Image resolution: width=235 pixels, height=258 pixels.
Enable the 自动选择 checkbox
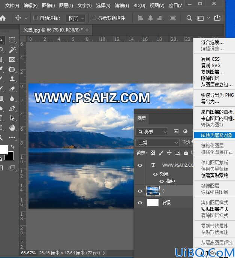coord(35,18)
